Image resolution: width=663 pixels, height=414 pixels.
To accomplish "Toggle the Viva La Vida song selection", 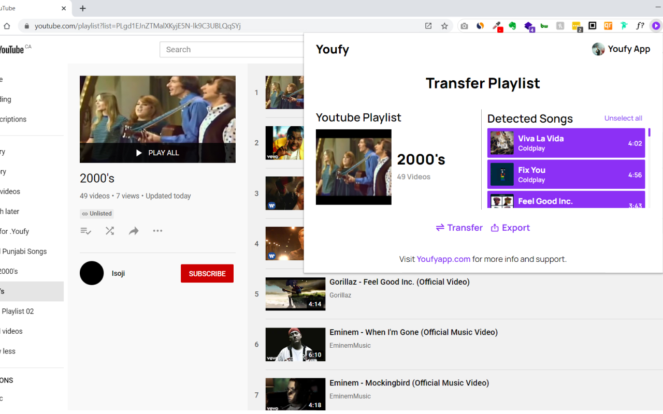I will (x=566, y=143).
